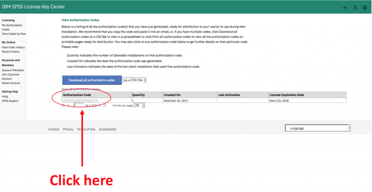
Task: Open the settings gear icon
Action: coord(365,8)
